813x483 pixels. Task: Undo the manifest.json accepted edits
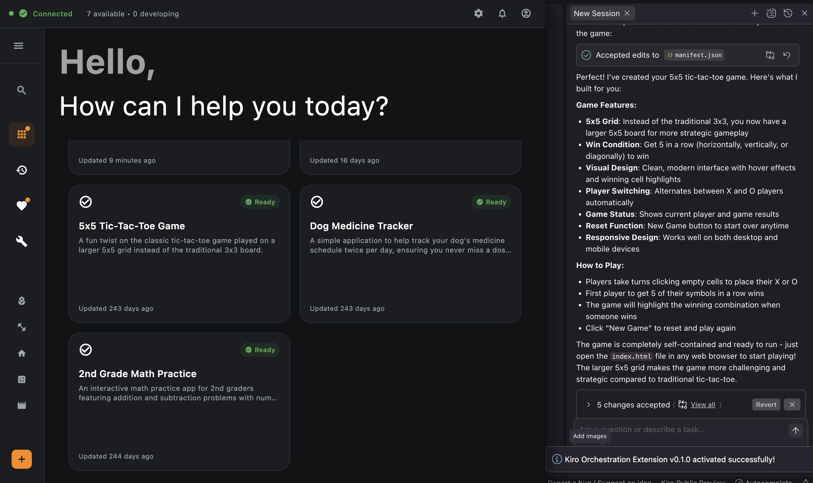point(787,55)
